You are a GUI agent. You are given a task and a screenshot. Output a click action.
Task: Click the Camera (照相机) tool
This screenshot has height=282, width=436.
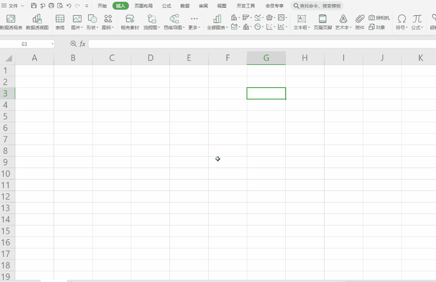click(379, 18)
